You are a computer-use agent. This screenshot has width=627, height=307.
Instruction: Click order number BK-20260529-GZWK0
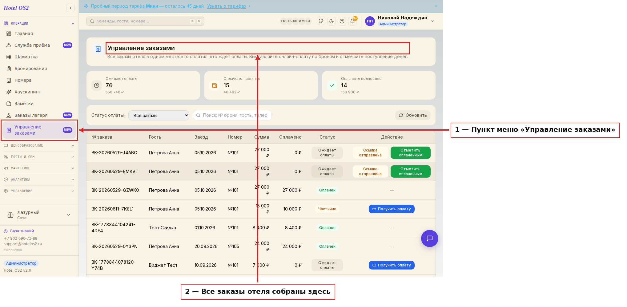point(115,190)
